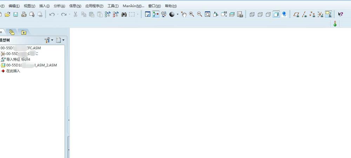Open the 工具(T) menu

click(113, 6)
